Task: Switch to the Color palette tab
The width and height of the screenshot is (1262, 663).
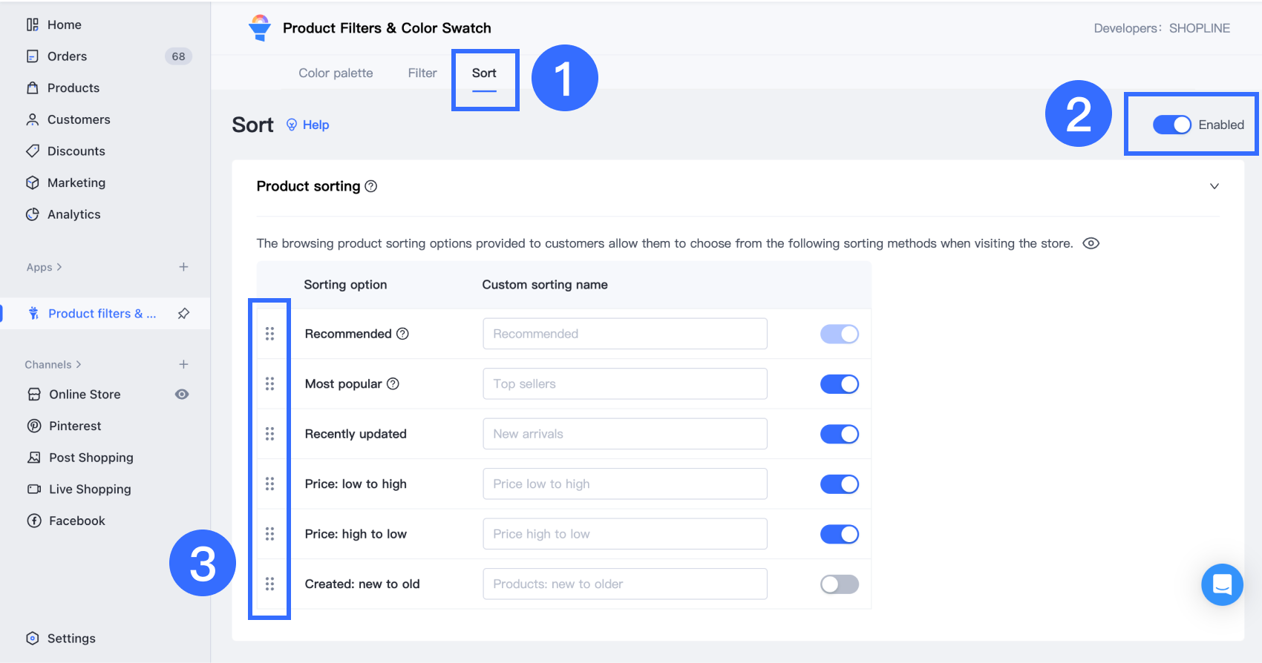Action: [x=335, y=73]
